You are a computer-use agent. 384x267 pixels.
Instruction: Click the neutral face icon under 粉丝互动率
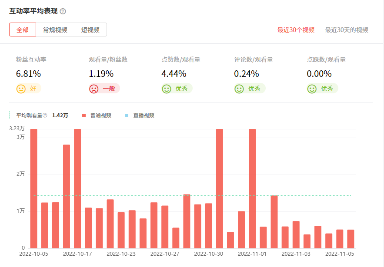pyautogui.click(x=21, y=89)
